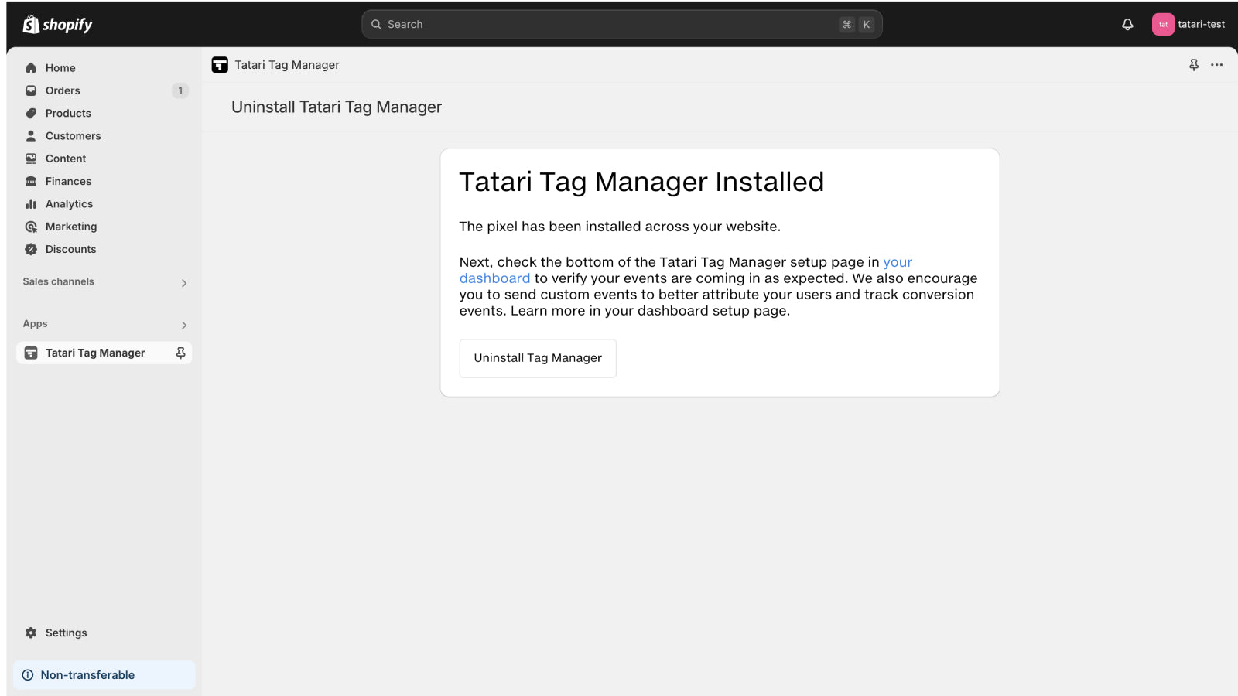The image size is (1238, 696).
Task: Click the Non-transferable info icon
Action: click(x=28, y=675)
